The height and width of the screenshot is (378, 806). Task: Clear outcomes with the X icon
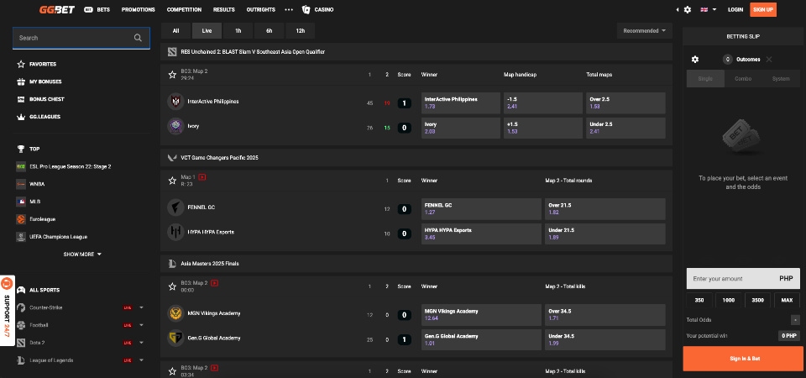(x=769, y=60)
